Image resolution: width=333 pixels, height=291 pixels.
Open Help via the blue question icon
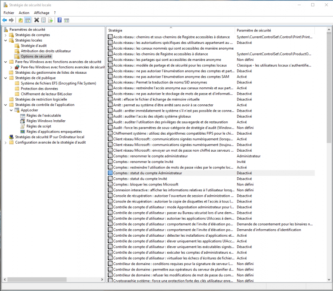click(60, 20)
